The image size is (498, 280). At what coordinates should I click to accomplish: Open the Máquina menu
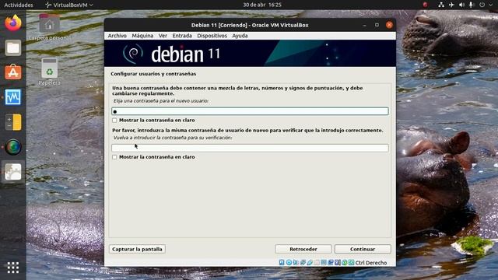tap(142, 36)
